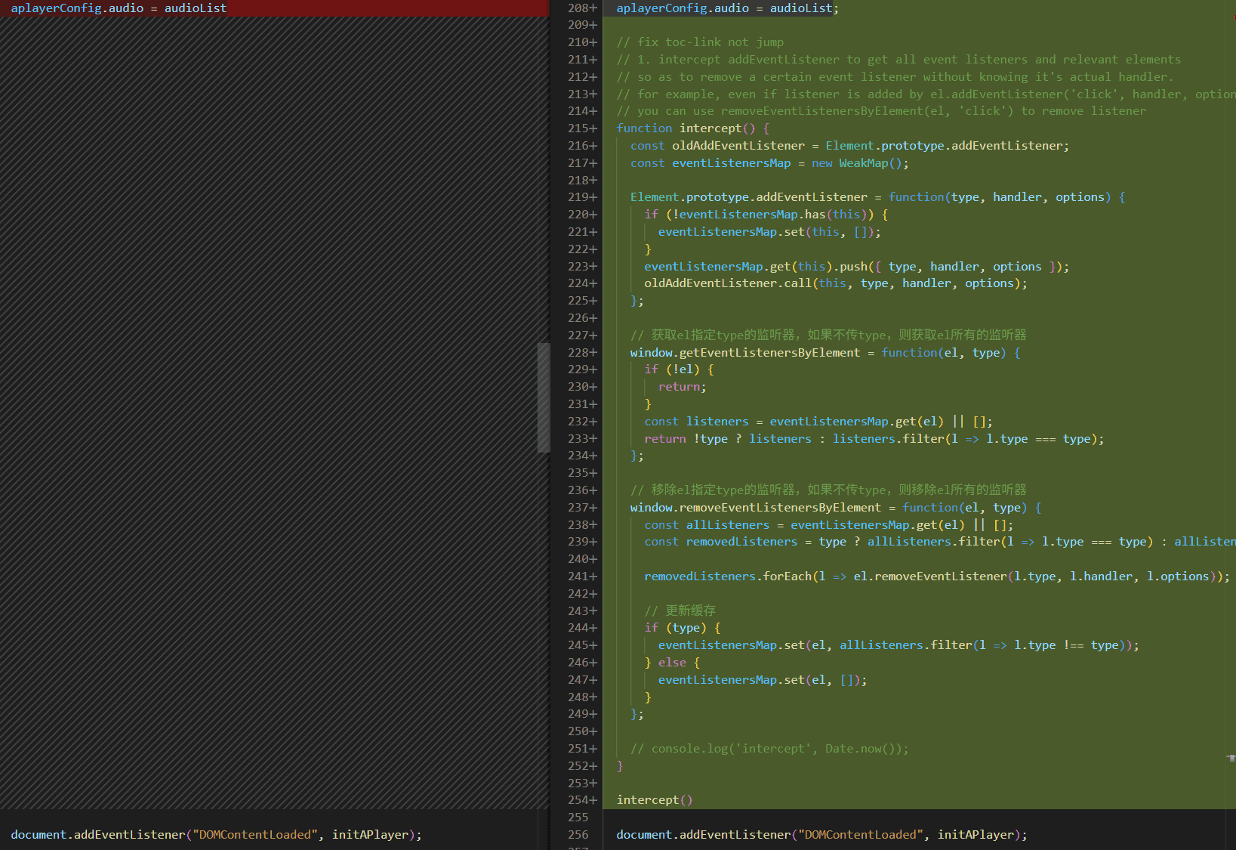This screenshot has height=850, width=1236.
Task: Click 'window.getEventListenersByElement' identifier
Action: pyautogui.click(x=744, y=353)
